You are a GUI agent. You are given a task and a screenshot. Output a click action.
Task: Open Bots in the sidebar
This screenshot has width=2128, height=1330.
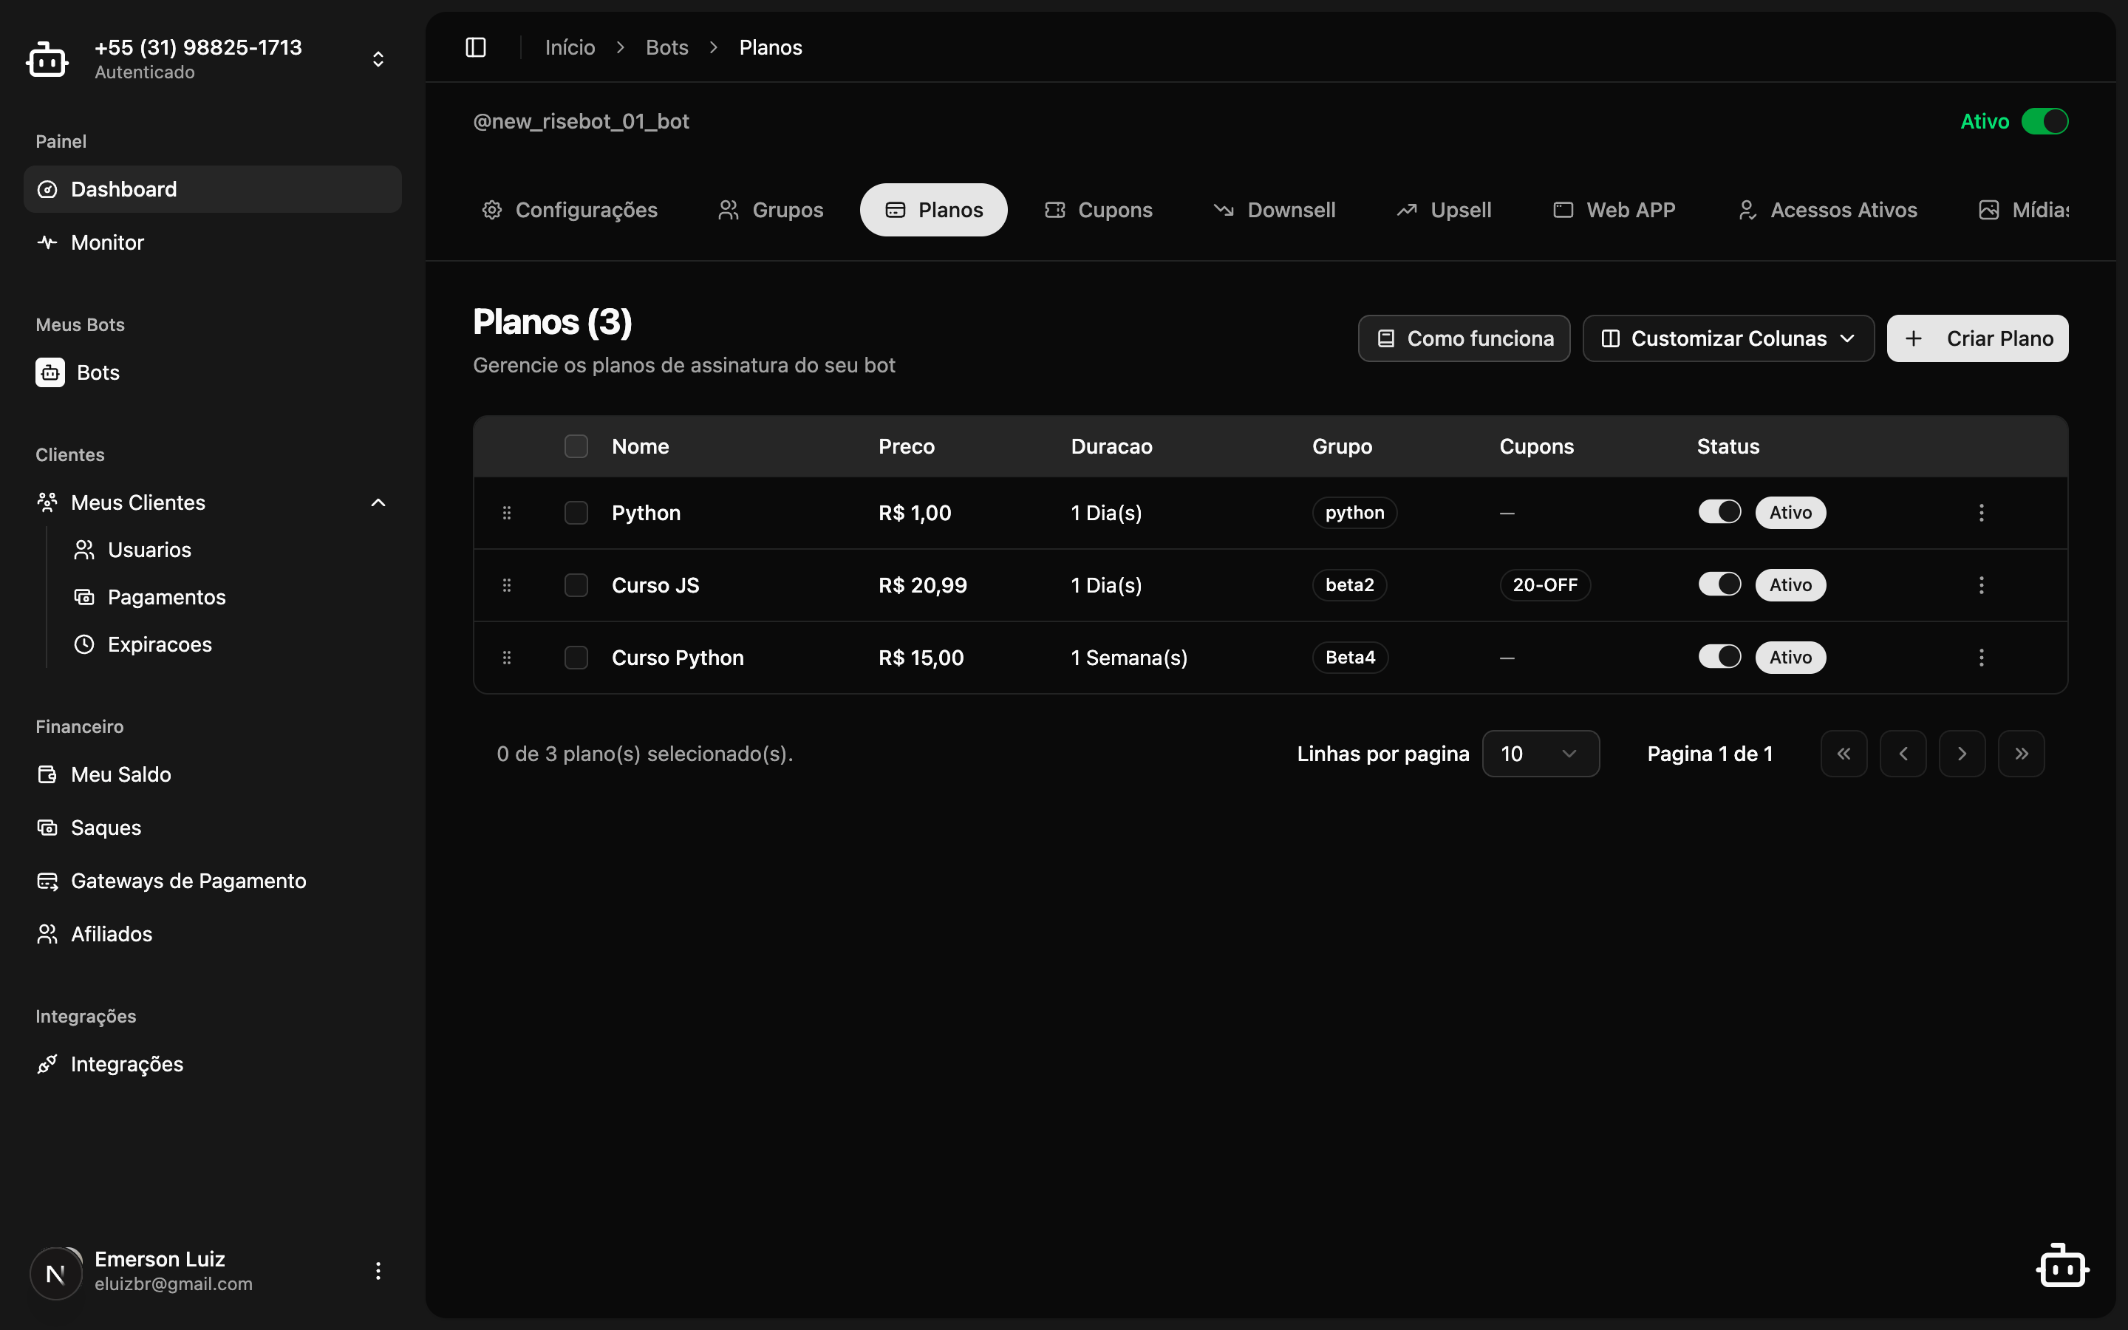click(x=213, y=373)
